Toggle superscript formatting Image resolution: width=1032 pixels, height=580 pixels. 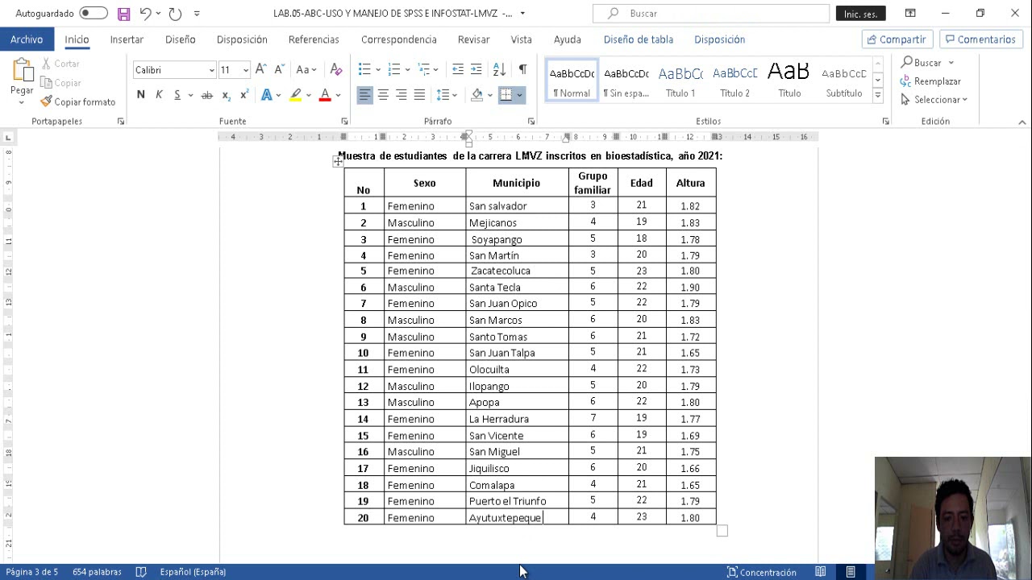point(244,95)
